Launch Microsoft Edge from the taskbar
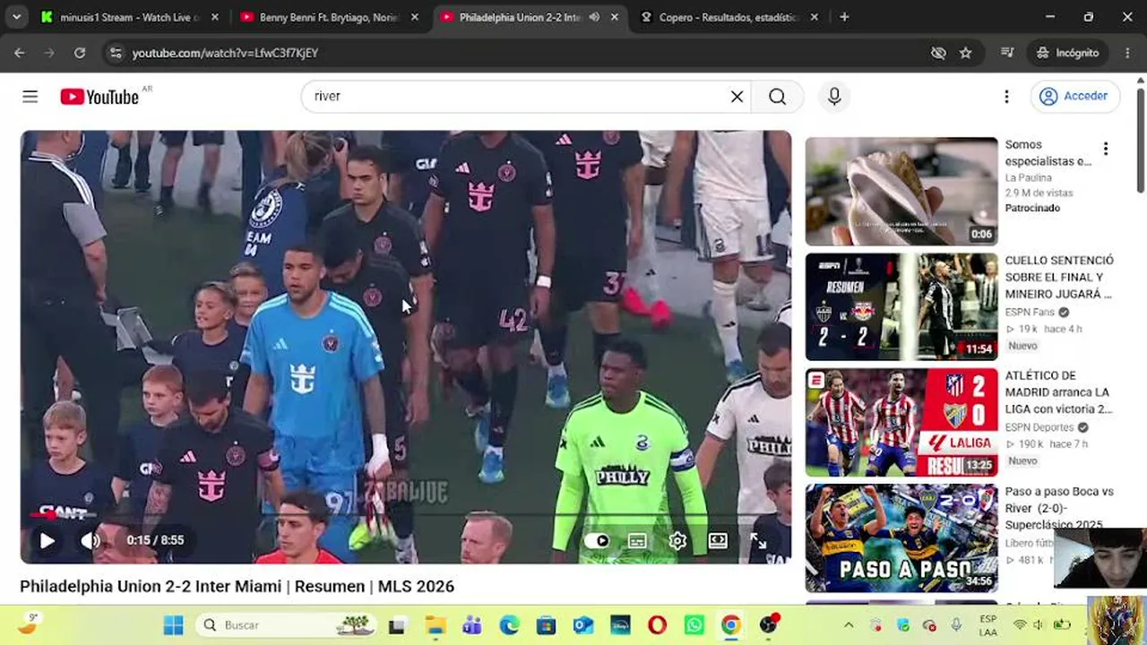Screen dimensions: 1147x645 [x=509, y=625]
